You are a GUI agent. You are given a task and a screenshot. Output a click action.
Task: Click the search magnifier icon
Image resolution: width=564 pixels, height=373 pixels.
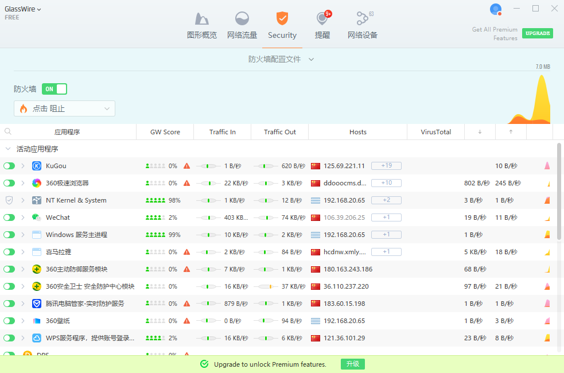point(8,131)
